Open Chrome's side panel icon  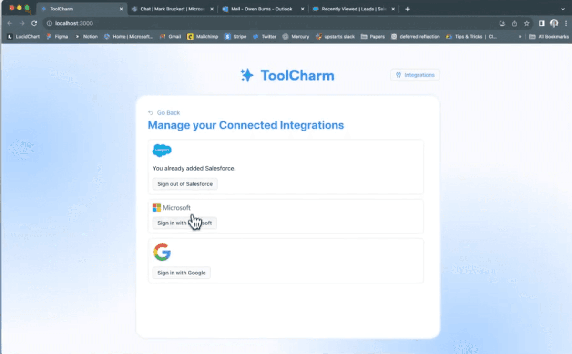(541, 23)
